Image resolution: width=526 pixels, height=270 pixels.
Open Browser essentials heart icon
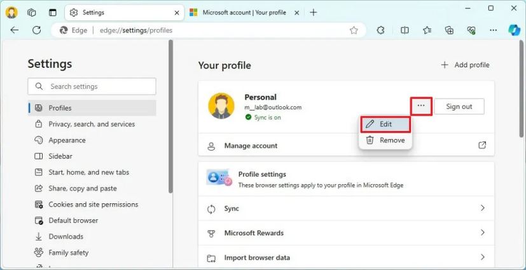tap(471, 30)
